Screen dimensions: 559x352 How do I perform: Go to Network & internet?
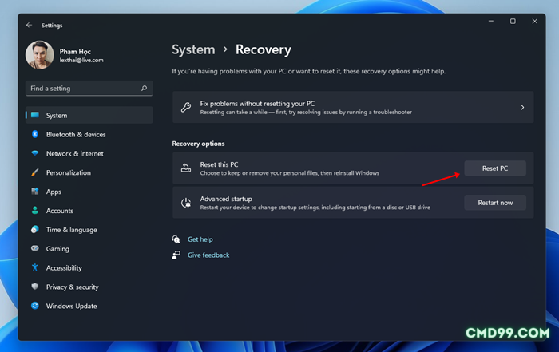pos(89,153)
